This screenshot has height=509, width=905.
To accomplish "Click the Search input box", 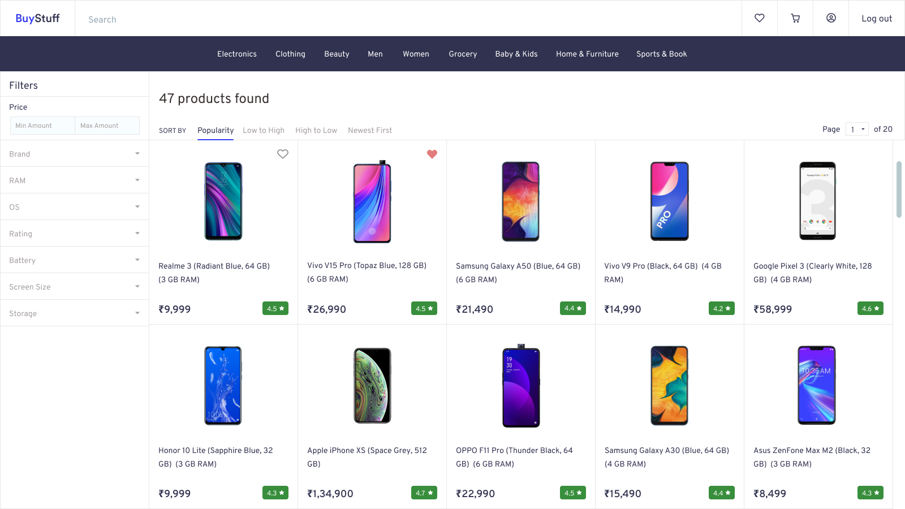I will coord(407,19).
